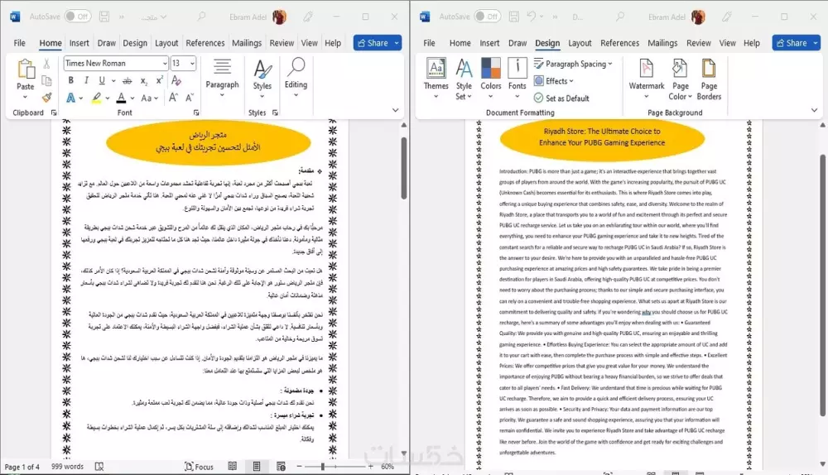
Task: Click Clear All Formatting icon
Action: [x=176, y=80]
